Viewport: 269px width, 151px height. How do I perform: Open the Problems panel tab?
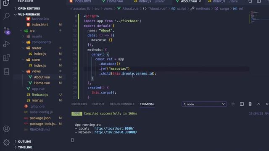point(79,104)
